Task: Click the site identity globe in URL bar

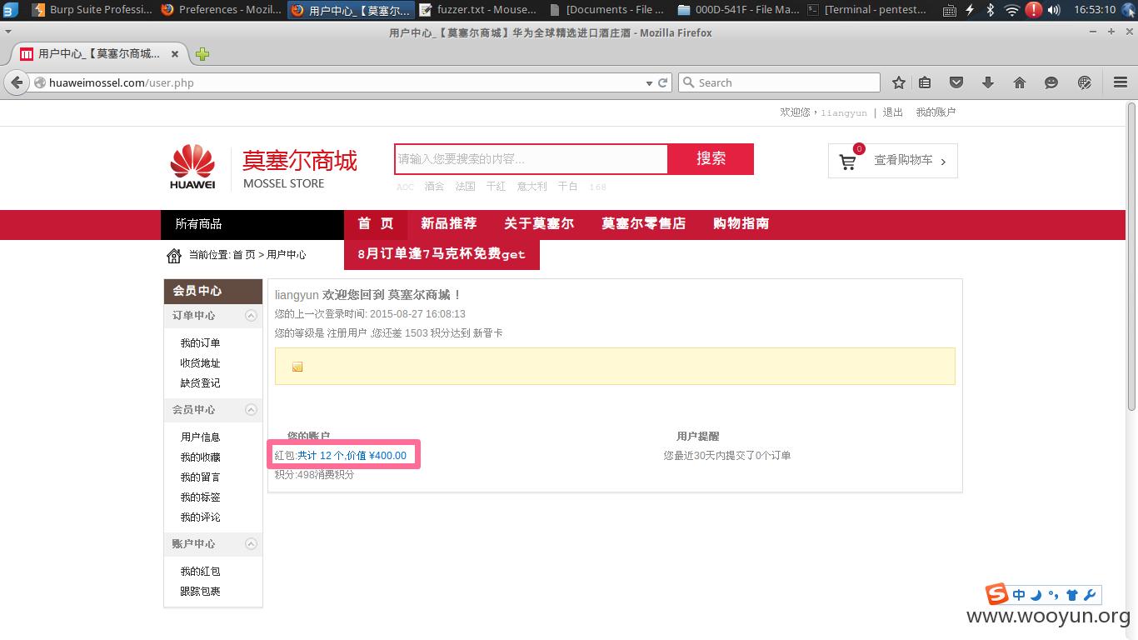Action: [x=39, y=82]
